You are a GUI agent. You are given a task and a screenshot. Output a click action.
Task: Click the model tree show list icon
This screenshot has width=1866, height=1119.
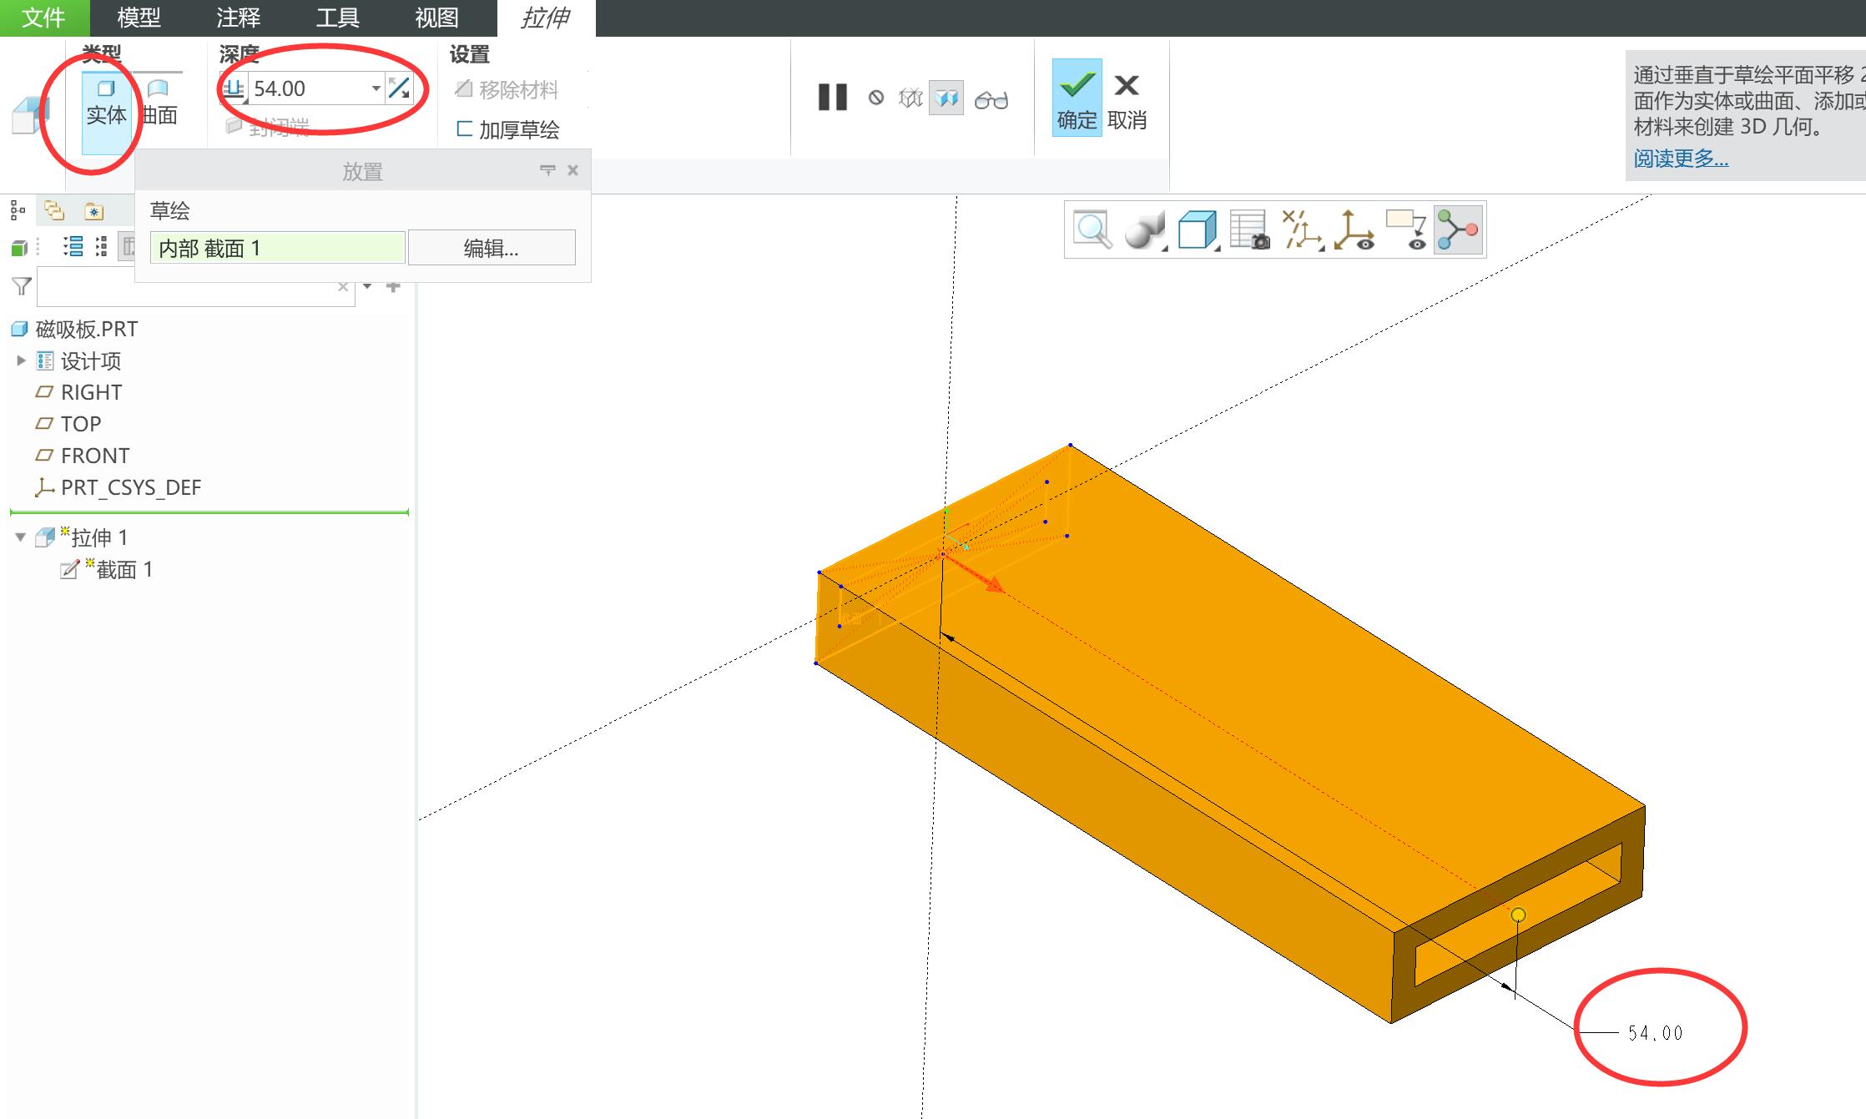click(x=73, y=246)
